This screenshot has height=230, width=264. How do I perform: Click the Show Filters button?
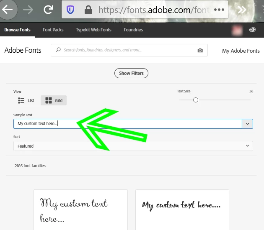[131, 73]
